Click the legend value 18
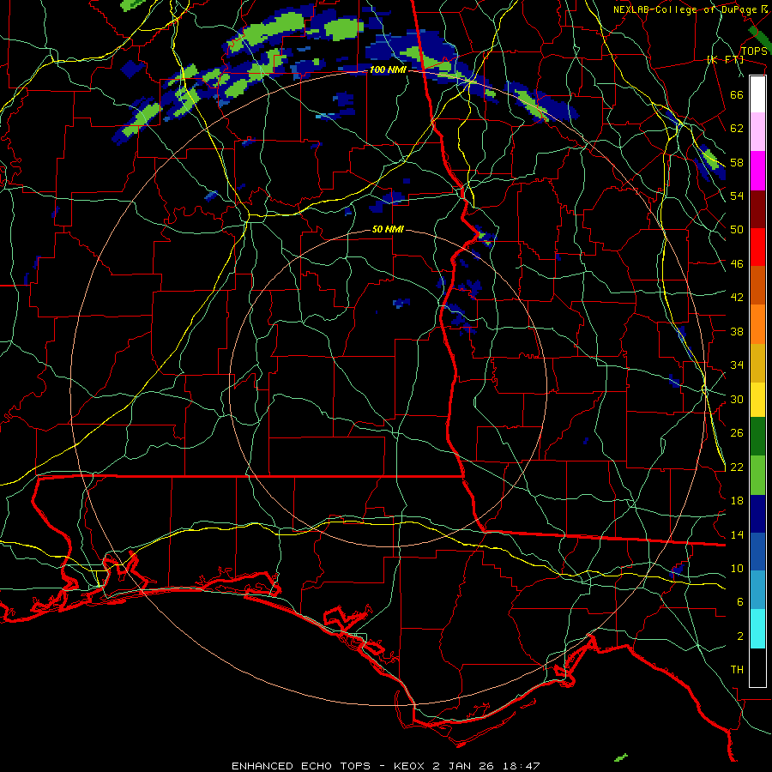This screenshot has height=772, width=772. pos(737,501)
